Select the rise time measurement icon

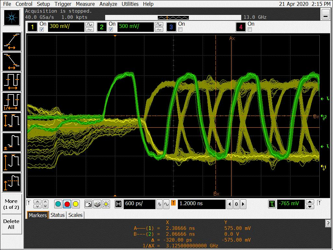tap(12, 42)
